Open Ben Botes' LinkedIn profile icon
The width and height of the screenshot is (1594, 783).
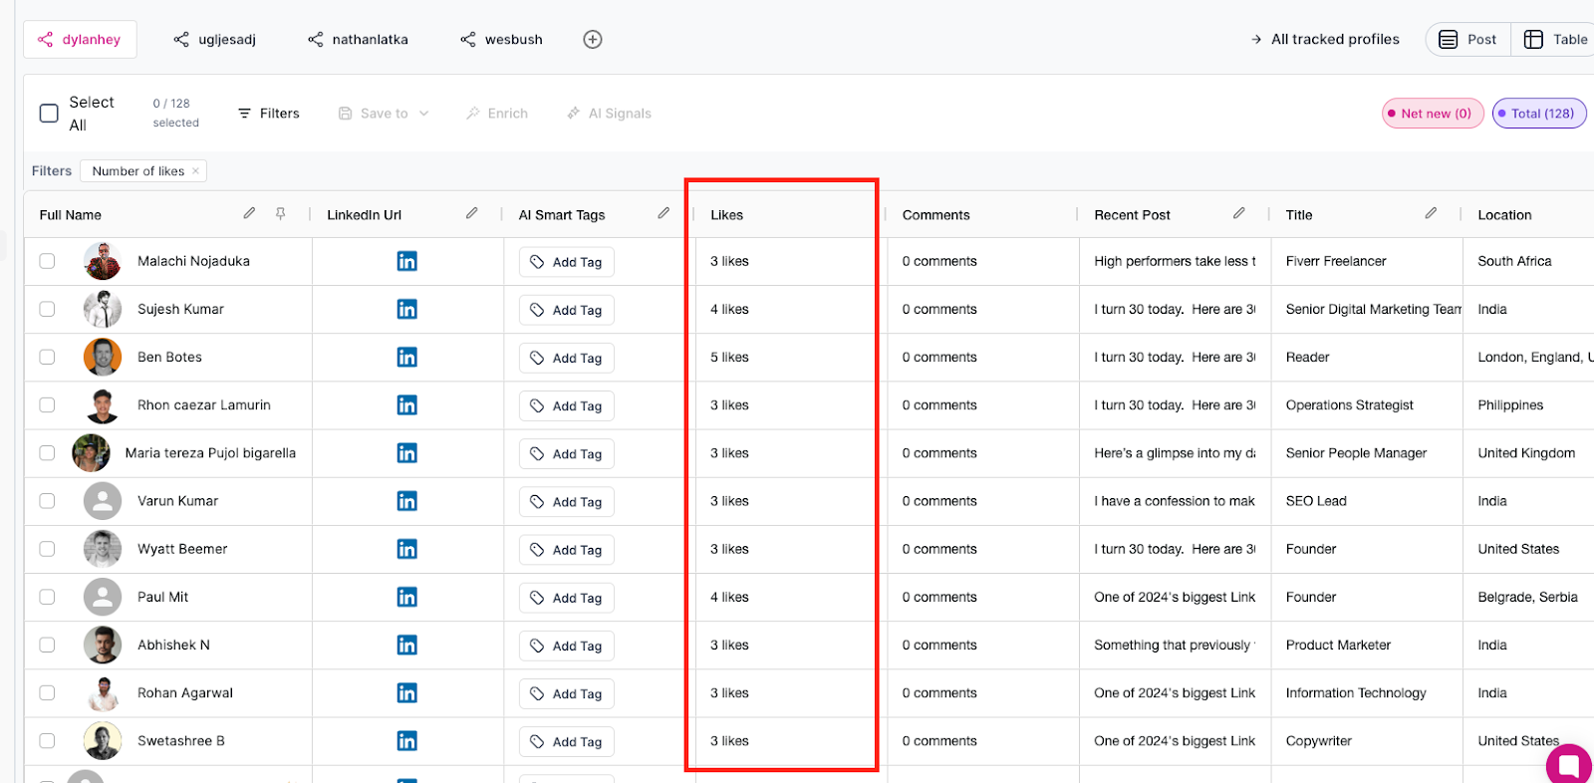[x=406, y=357]
